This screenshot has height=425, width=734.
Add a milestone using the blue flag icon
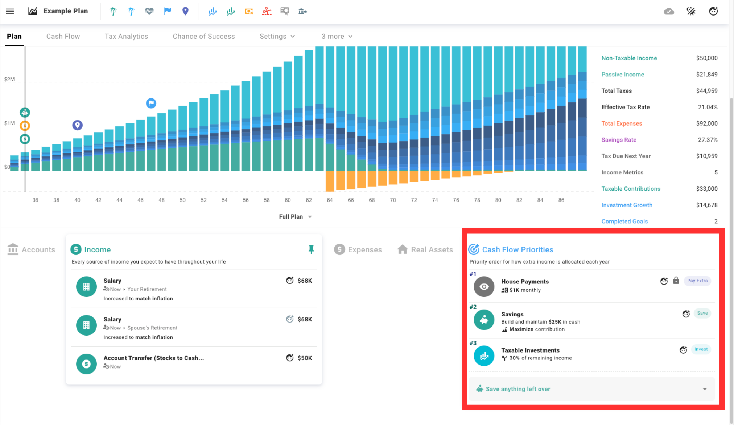point(167,11)
